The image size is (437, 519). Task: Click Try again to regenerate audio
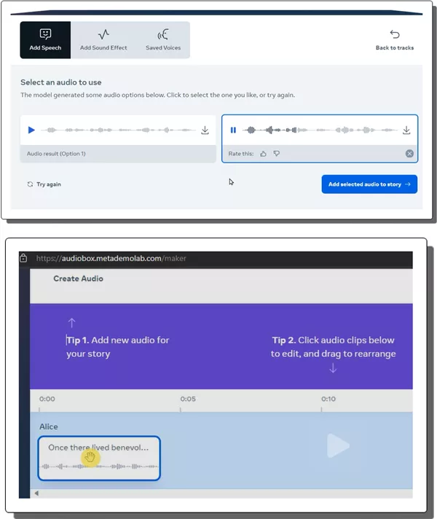point(44,184)
